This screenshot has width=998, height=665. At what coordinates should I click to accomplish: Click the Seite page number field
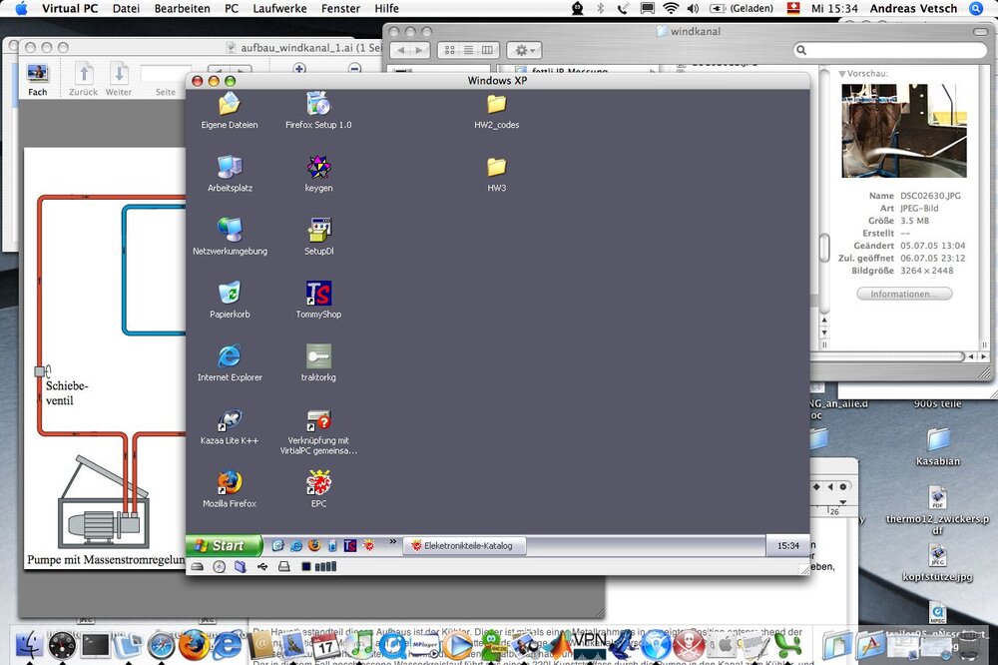(x=166, y=73)
